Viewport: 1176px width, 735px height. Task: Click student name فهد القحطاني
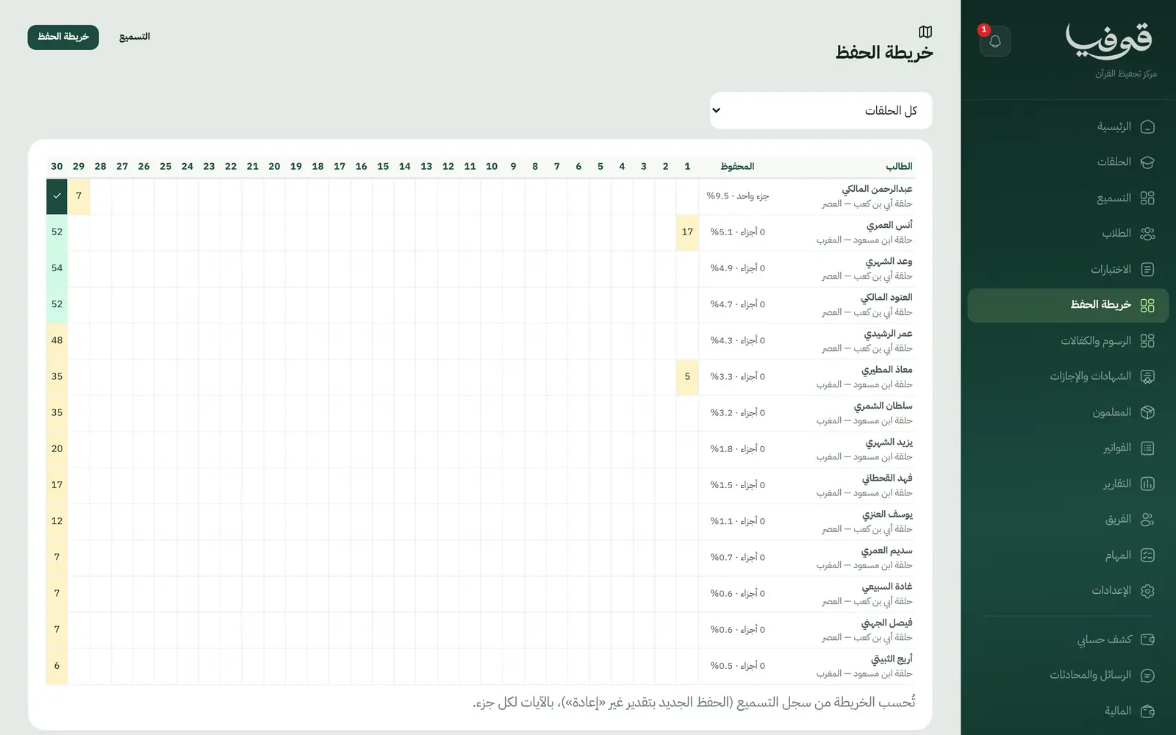point(887,478)
